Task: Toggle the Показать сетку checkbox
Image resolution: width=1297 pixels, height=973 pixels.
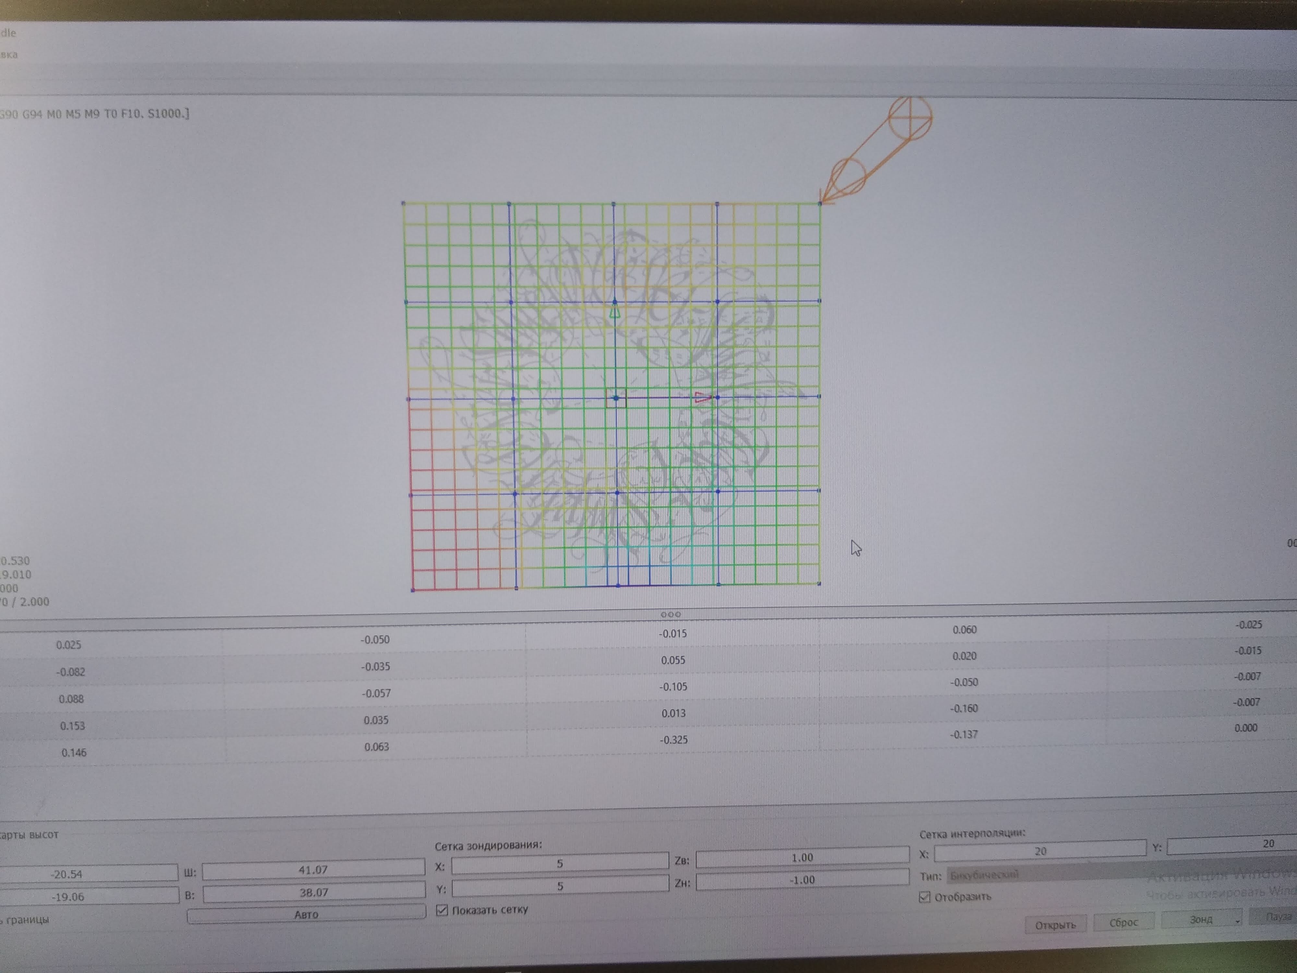Action: click(x=443, y=910)
